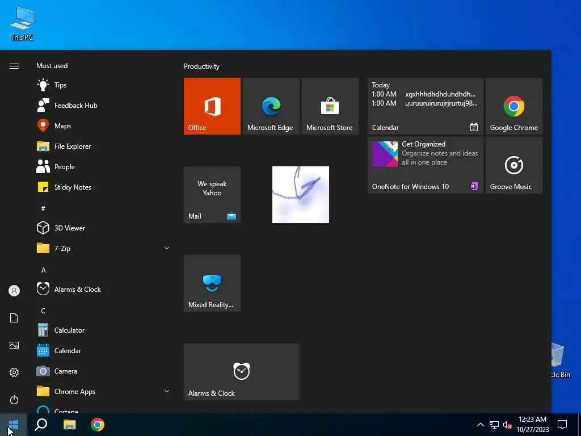Open the scribble drawing thumbnail tile

301,195
